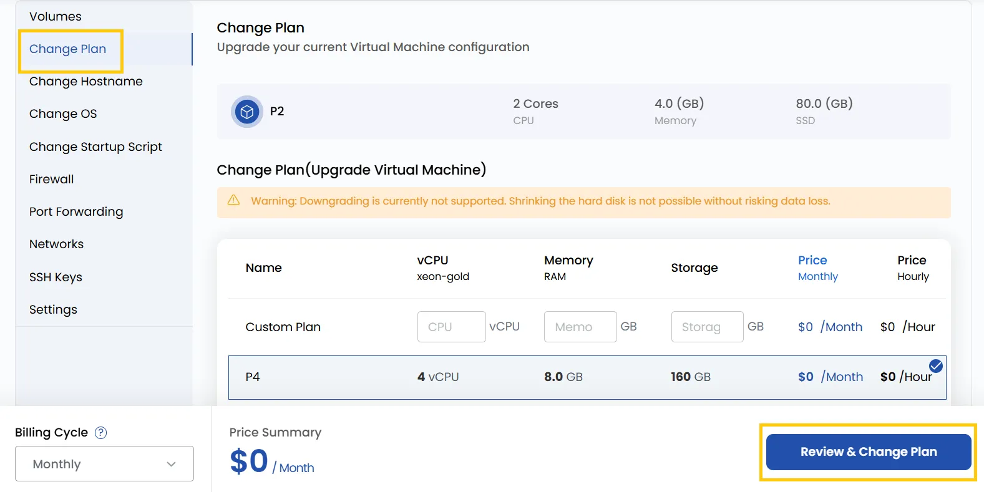Click the Custom Plan row label
The width and height of the screenshot is (984, 492).
click(x=283, y=327)
